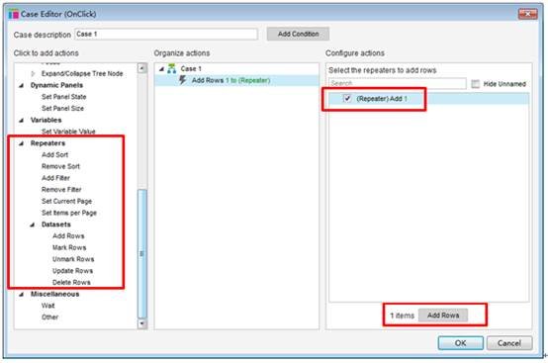Collapse the Case 1 node in Organize actions
Image resolution: width=548 pixels, height=363 pixels.
[x=161, y=69]
